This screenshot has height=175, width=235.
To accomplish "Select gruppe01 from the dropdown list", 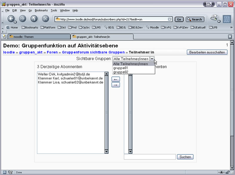I will pyautogui.click(x=120, y=68).
